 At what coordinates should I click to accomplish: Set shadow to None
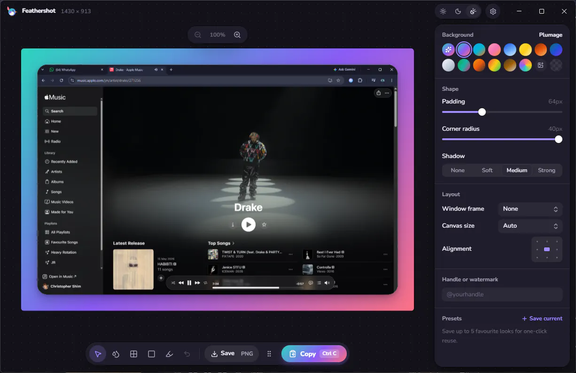click(x=458, y=170)
